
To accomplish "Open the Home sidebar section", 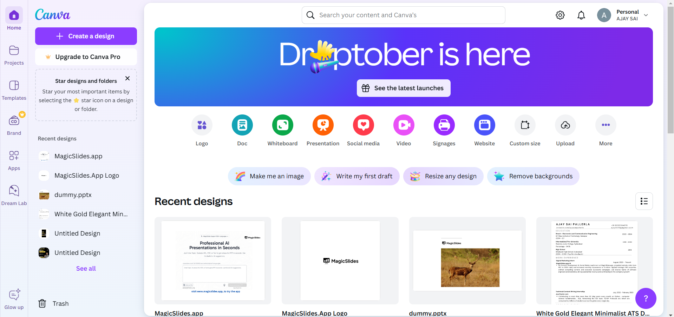I will click(14, 19).
